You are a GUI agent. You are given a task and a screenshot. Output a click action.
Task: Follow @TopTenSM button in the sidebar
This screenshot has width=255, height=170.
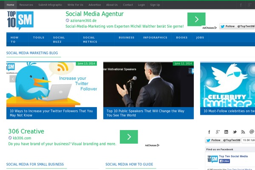[x=223, y=140]
